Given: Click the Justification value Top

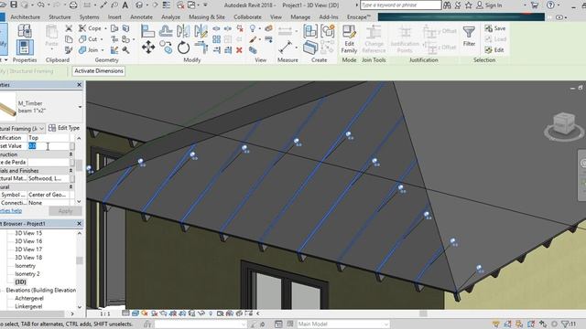Looking at the screenshot, I should click(x=34, y=138).
